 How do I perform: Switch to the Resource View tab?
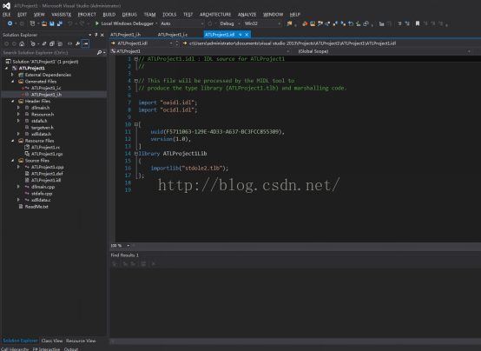point(81,341)
